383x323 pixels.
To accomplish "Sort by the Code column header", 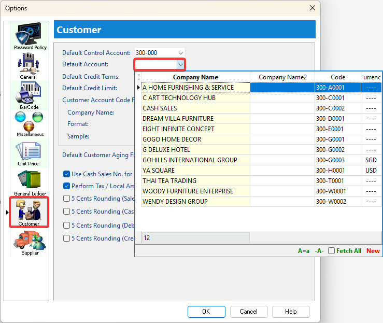I will click(x=337, y=77).
